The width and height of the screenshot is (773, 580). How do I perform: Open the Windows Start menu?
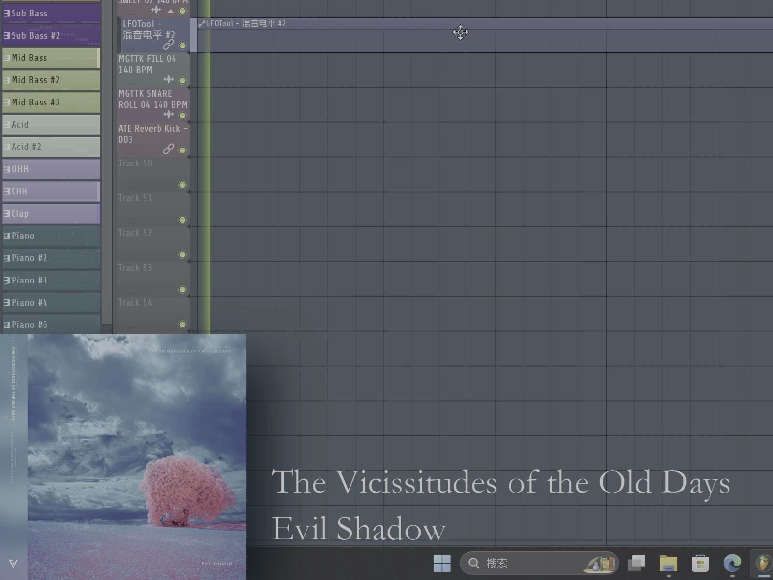(x=442, y=563)
